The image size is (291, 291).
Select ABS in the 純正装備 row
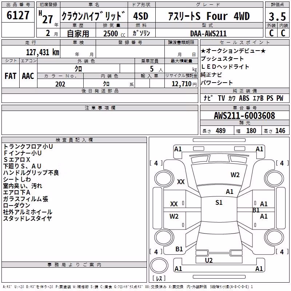point(244,98)
